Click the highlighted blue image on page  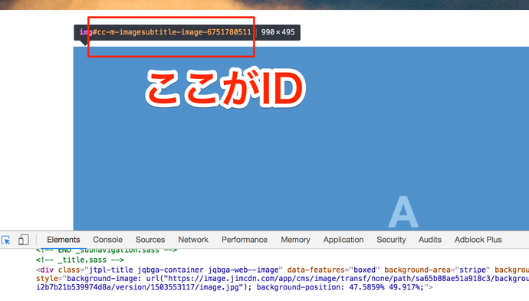click(x=301, y=139)
